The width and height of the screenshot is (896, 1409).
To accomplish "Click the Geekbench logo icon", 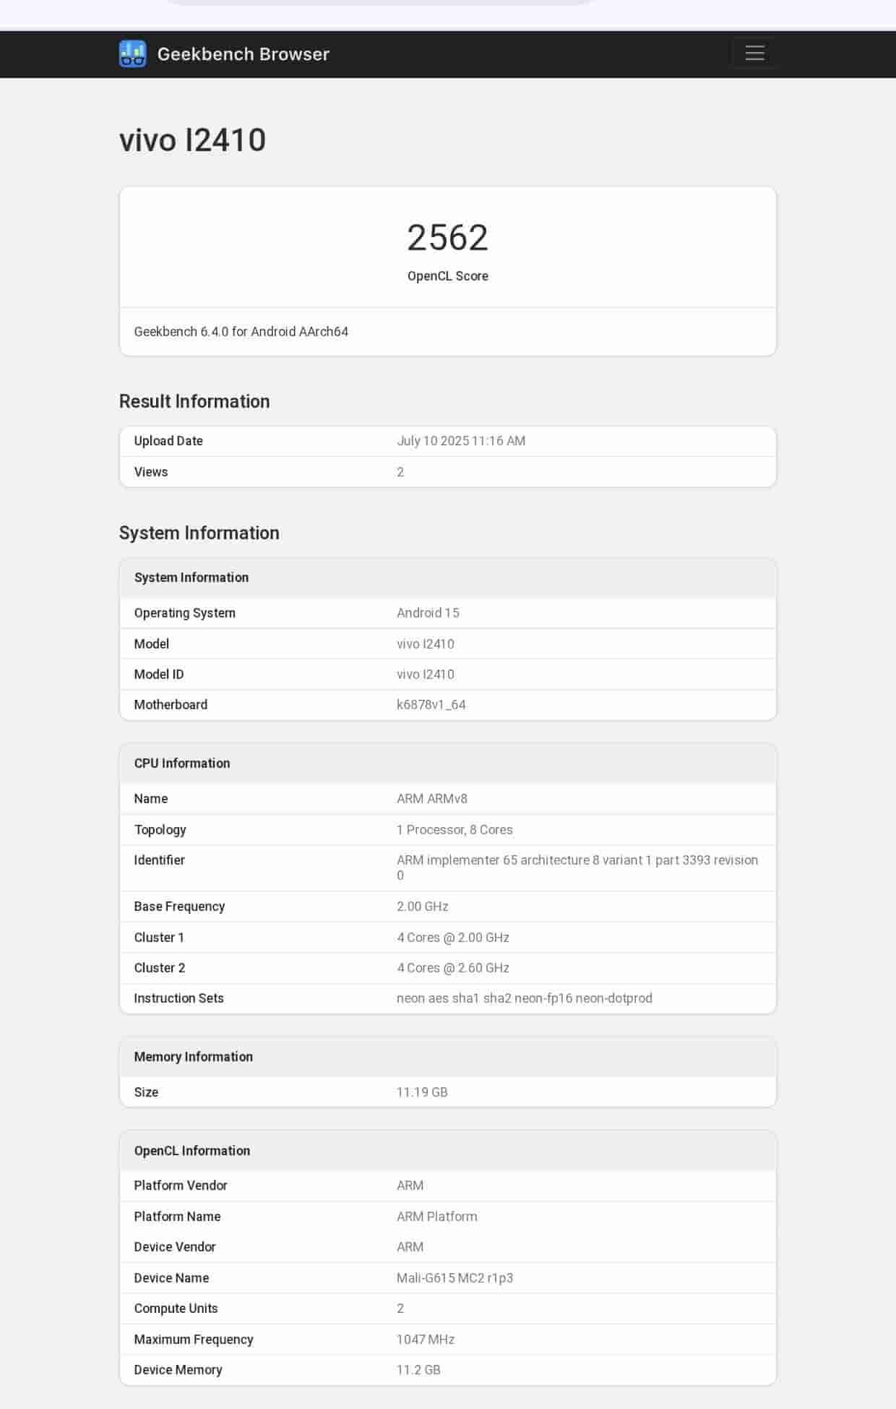I will (132, 53).
